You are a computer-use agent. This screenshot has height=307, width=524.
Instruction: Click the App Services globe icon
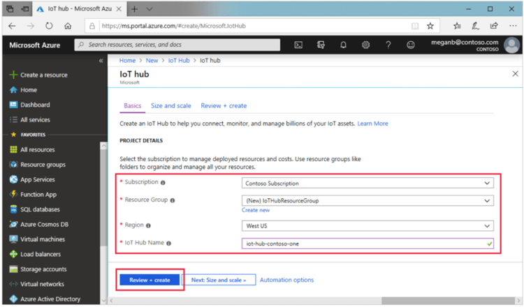tap(13, 179)
